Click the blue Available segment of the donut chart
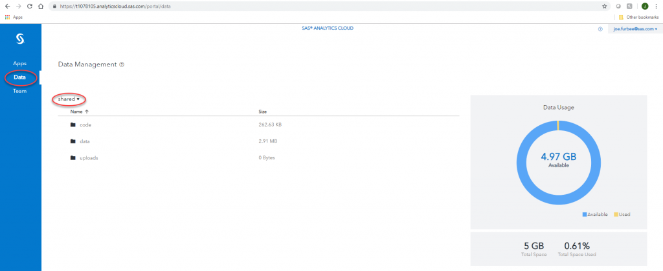The image size is (663, 271). [x=559, y=201]
